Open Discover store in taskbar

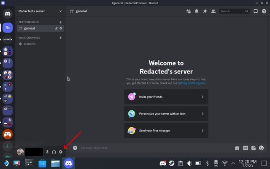click(42, 163)
